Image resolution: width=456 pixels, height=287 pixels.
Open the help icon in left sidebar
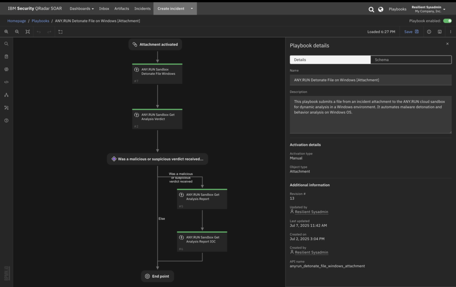(6, 121)
